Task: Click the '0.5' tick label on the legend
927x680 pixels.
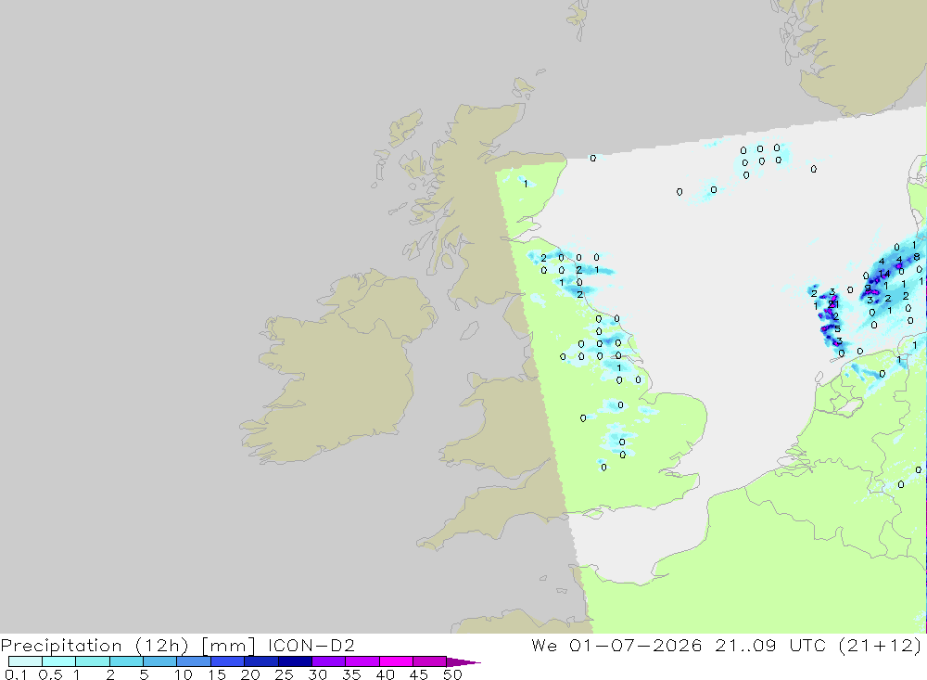Action: coord(50,674)
